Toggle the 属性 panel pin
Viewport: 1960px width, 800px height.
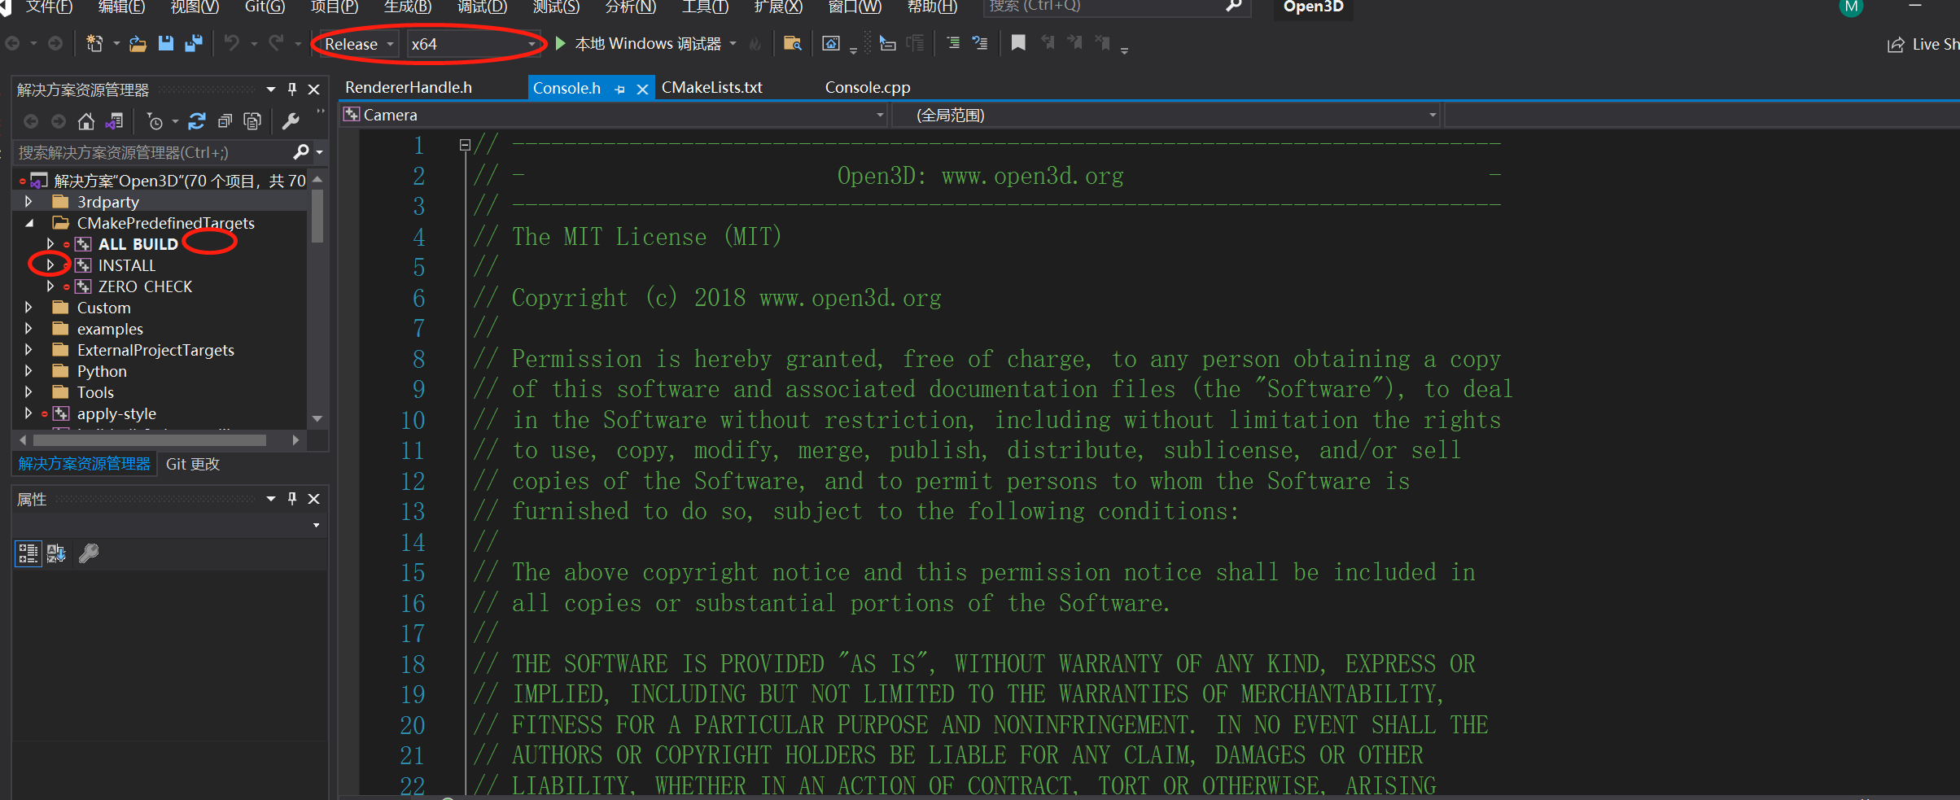(291, 498)
